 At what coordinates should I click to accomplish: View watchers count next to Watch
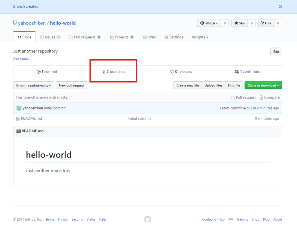pyautogui.click(x=225, y=23)
